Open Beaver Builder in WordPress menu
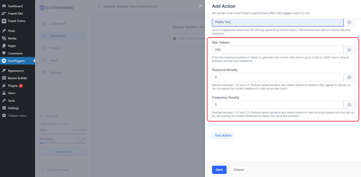This screenshot has width=361, height=177. coord(17,78)
